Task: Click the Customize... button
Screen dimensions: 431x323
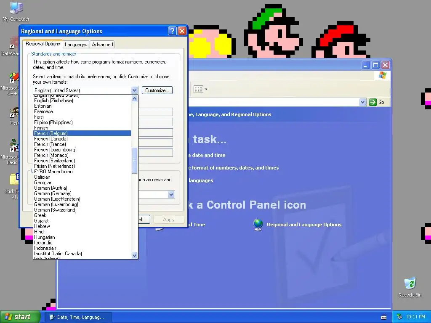Action: click(x=157, y=90)
